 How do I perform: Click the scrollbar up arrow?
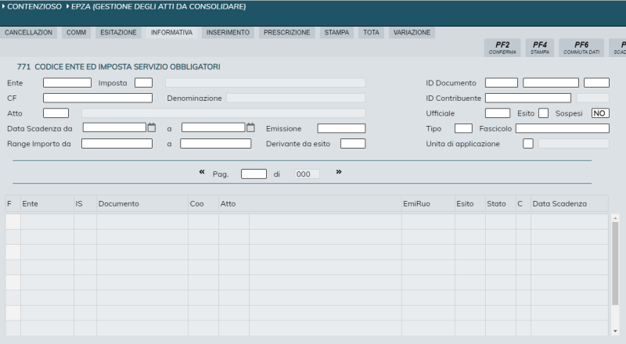pyautogui.click(x=615, y=218)
